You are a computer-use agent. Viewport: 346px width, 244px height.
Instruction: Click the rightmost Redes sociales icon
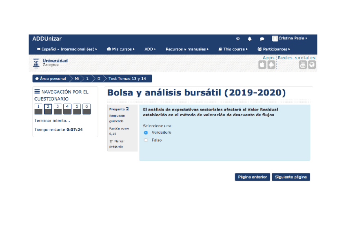coord(312,65)
